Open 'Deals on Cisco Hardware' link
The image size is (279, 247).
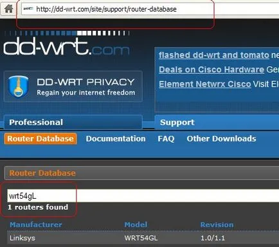click(x=212, y=69)
